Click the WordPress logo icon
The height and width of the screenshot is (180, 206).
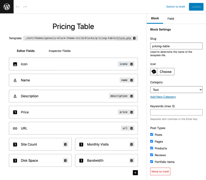[x=7, y=7]
